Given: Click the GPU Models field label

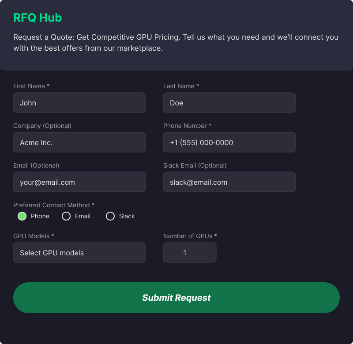Looking at the screenshot, I should point(34,236).
